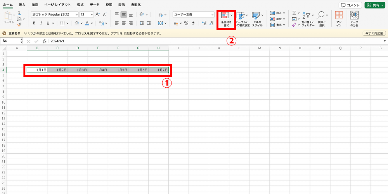This screenshot has width=388, height=194.
Task: Toggle Underline formatting
Action: [x=48, y=23]
